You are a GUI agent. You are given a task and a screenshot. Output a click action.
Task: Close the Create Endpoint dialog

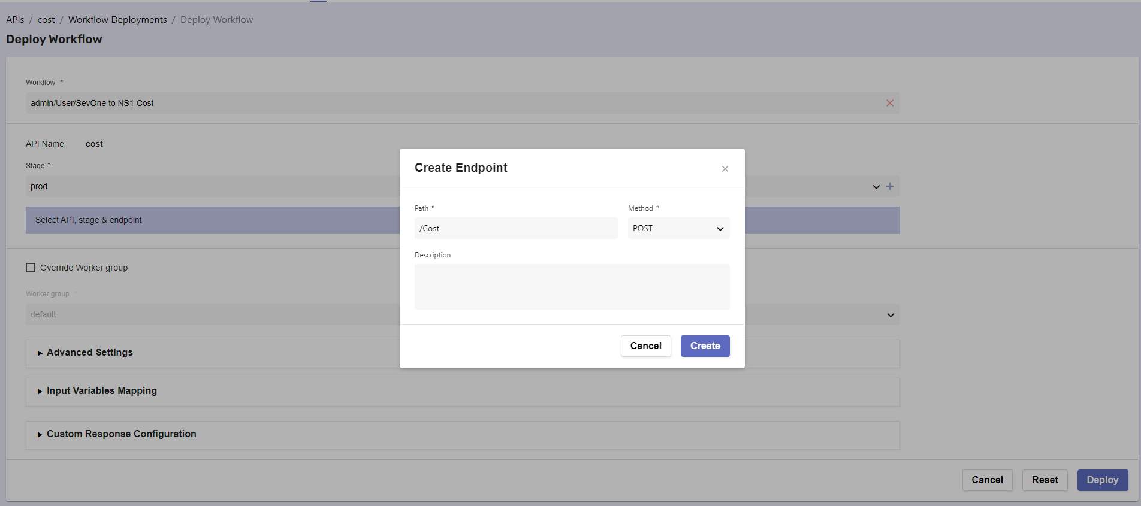pyautogui.click(x=725, y=169)
